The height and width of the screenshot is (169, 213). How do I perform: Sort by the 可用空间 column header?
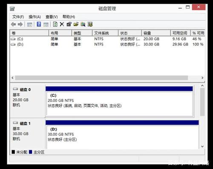[x=180, y=33]
